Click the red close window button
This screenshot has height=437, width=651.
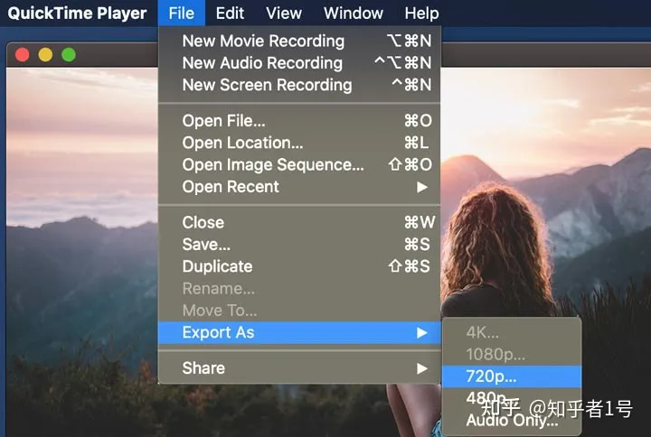(x=23, y=55)
